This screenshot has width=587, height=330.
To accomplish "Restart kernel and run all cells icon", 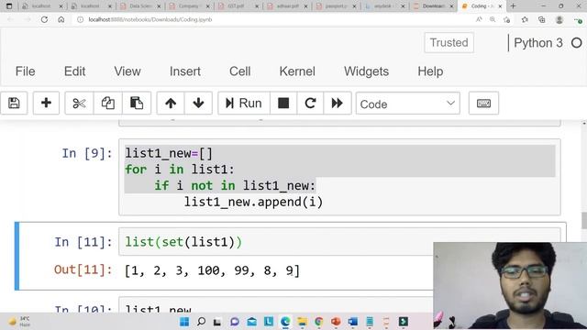I will [338, 103].
